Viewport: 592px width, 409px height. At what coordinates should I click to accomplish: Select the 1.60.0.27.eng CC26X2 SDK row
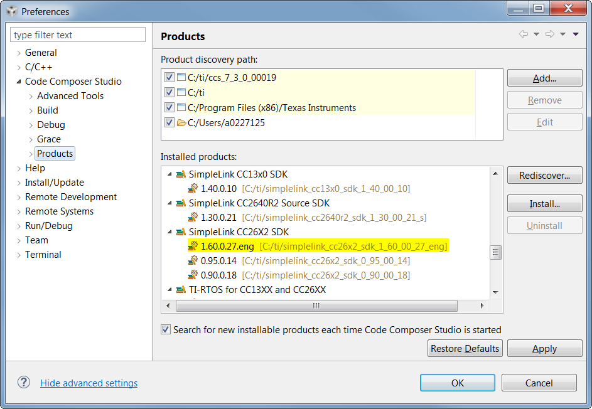point(318,246)
